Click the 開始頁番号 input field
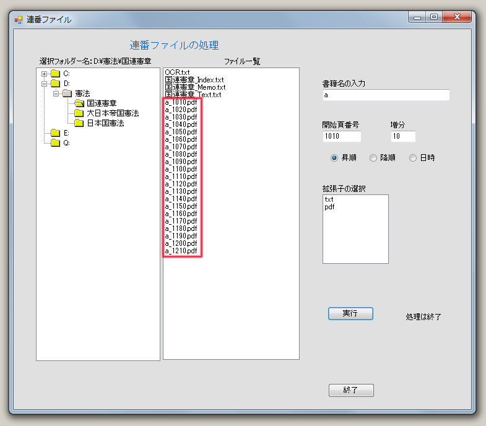 pos(342,136)
